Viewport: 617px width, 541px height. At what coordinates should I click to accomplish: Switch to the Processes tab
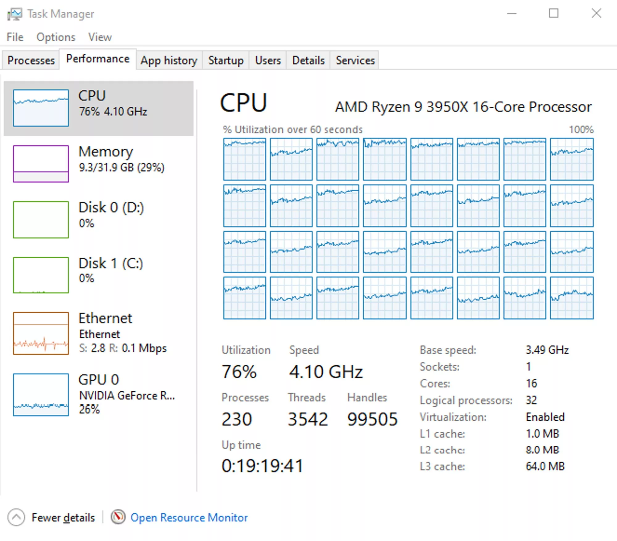tap(31, 60)
